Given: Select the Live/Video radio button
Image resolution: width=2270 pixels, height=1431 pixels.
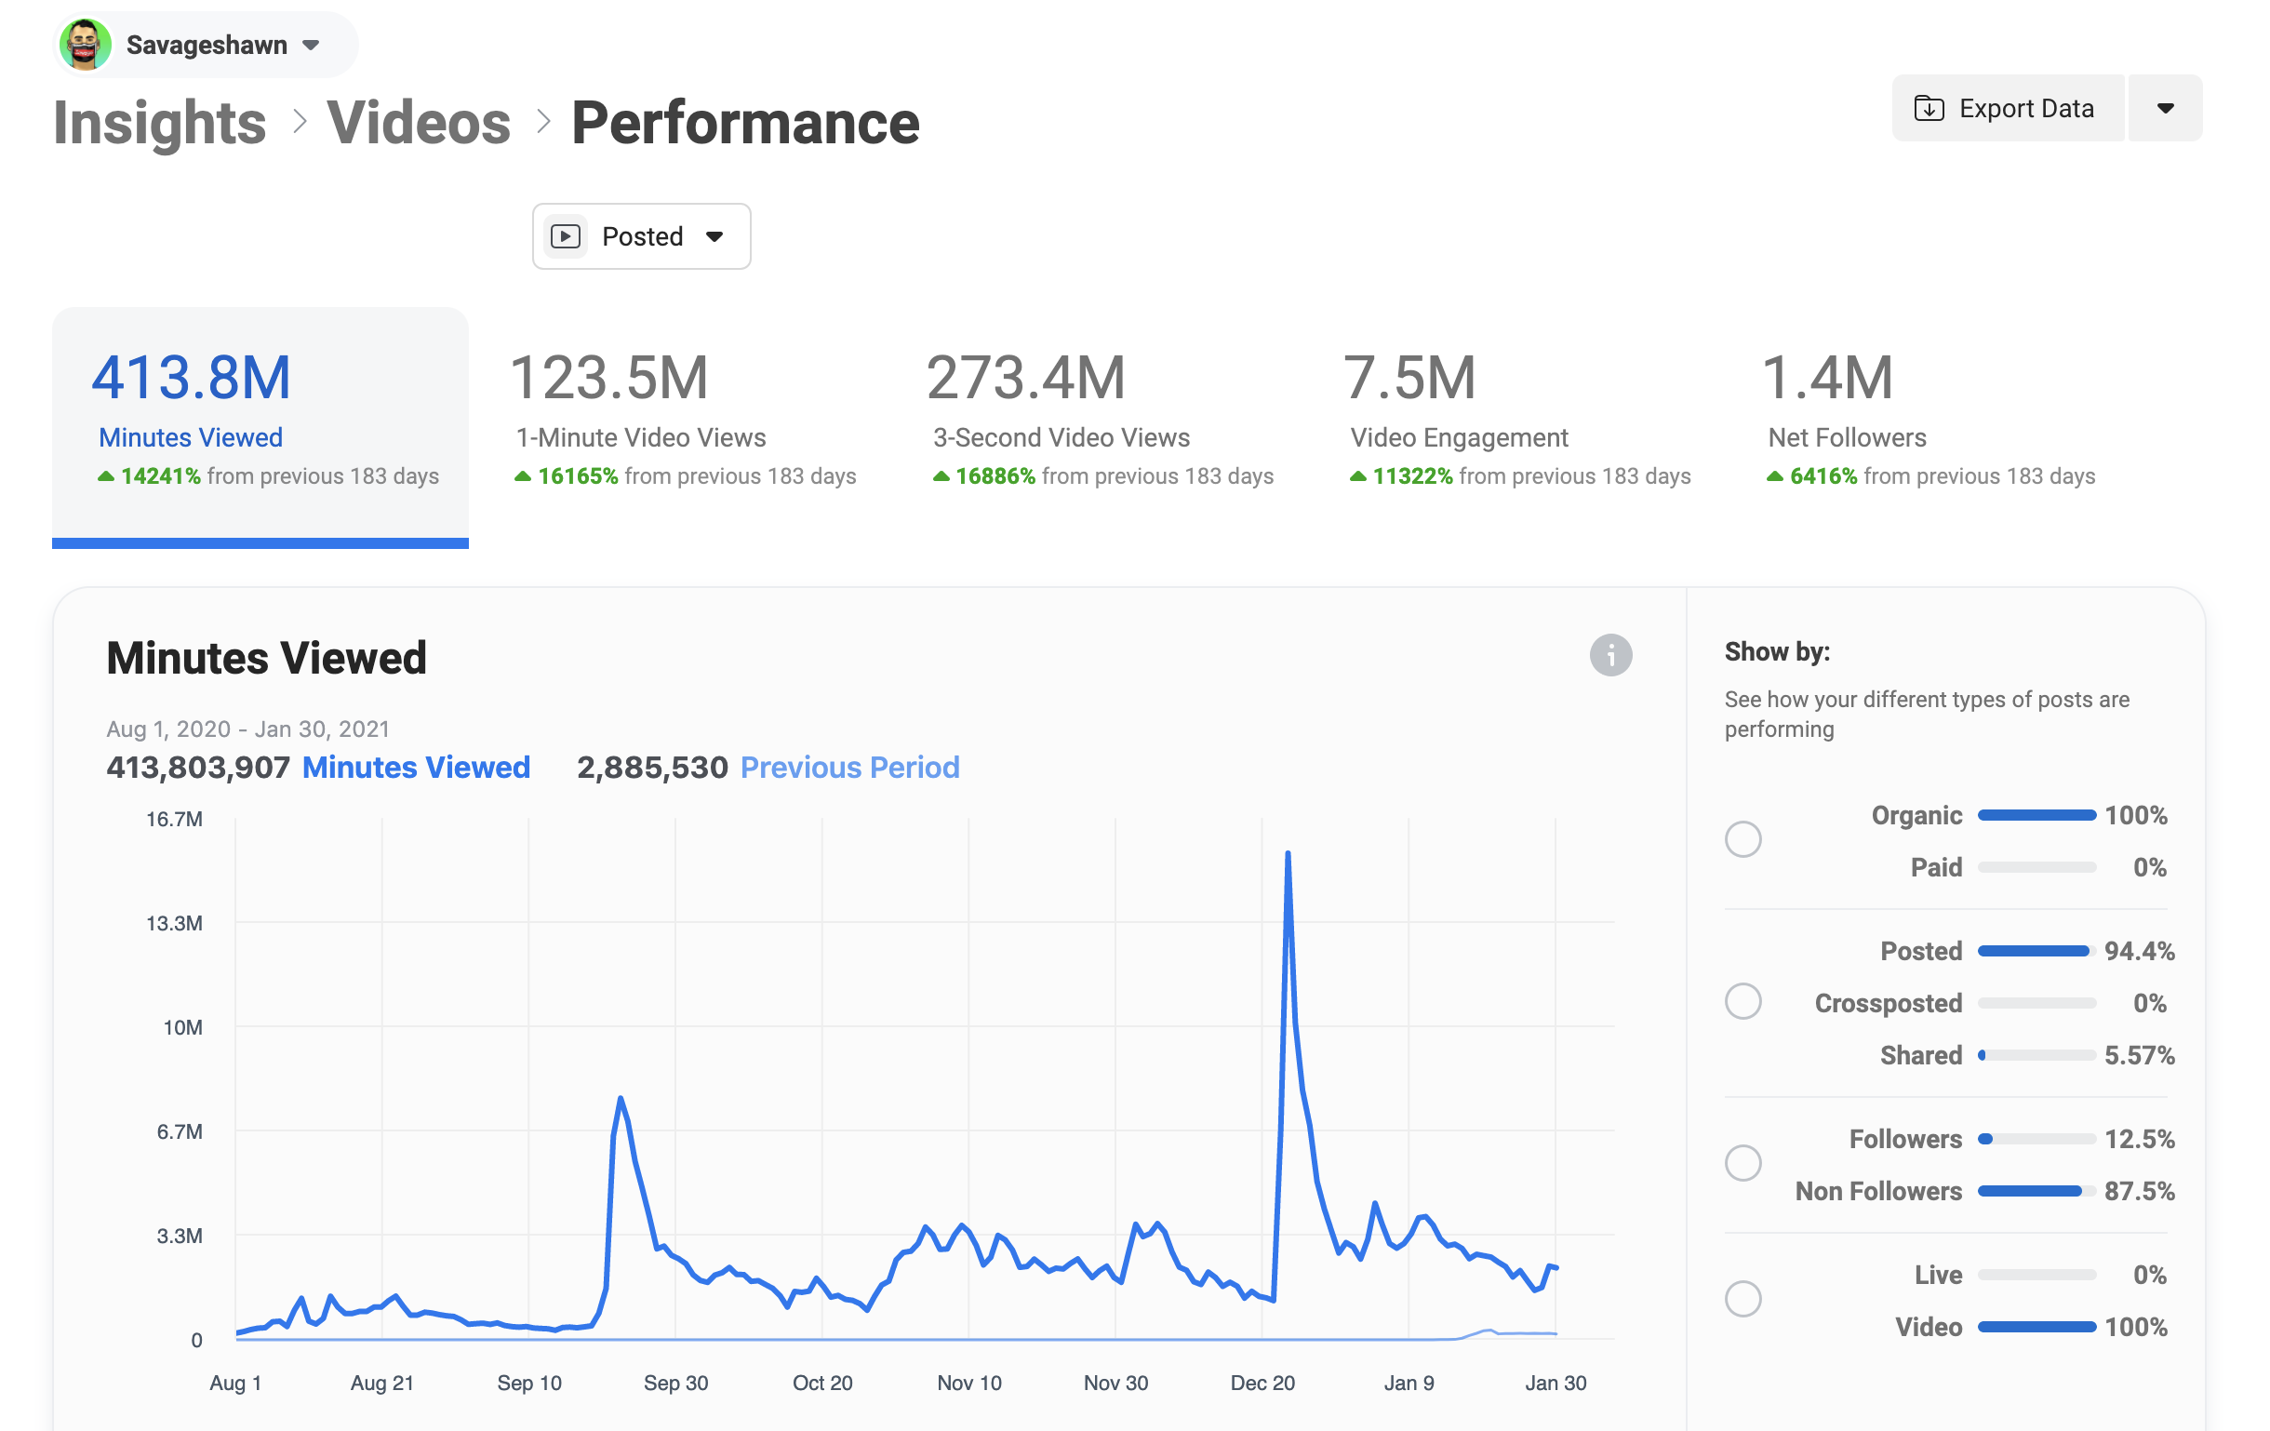Looking at the screenshot, I should pyautogui.click(x=1743, y=1299).
